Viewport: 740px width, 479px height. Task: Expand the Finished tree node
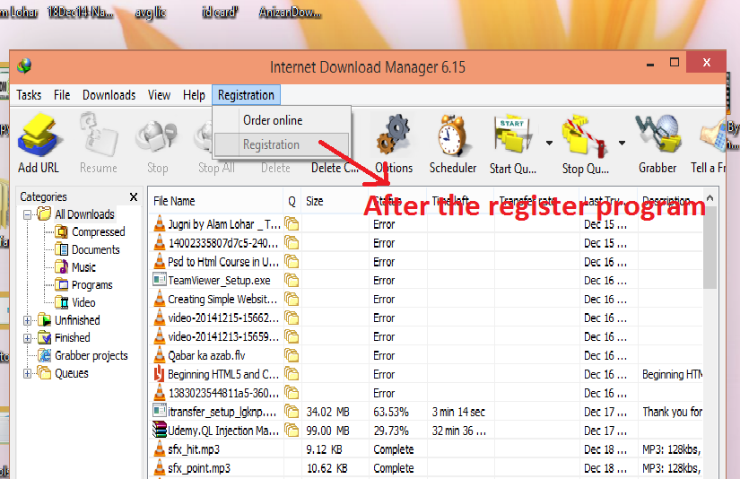pyautogui.click(x=28, y=338)
